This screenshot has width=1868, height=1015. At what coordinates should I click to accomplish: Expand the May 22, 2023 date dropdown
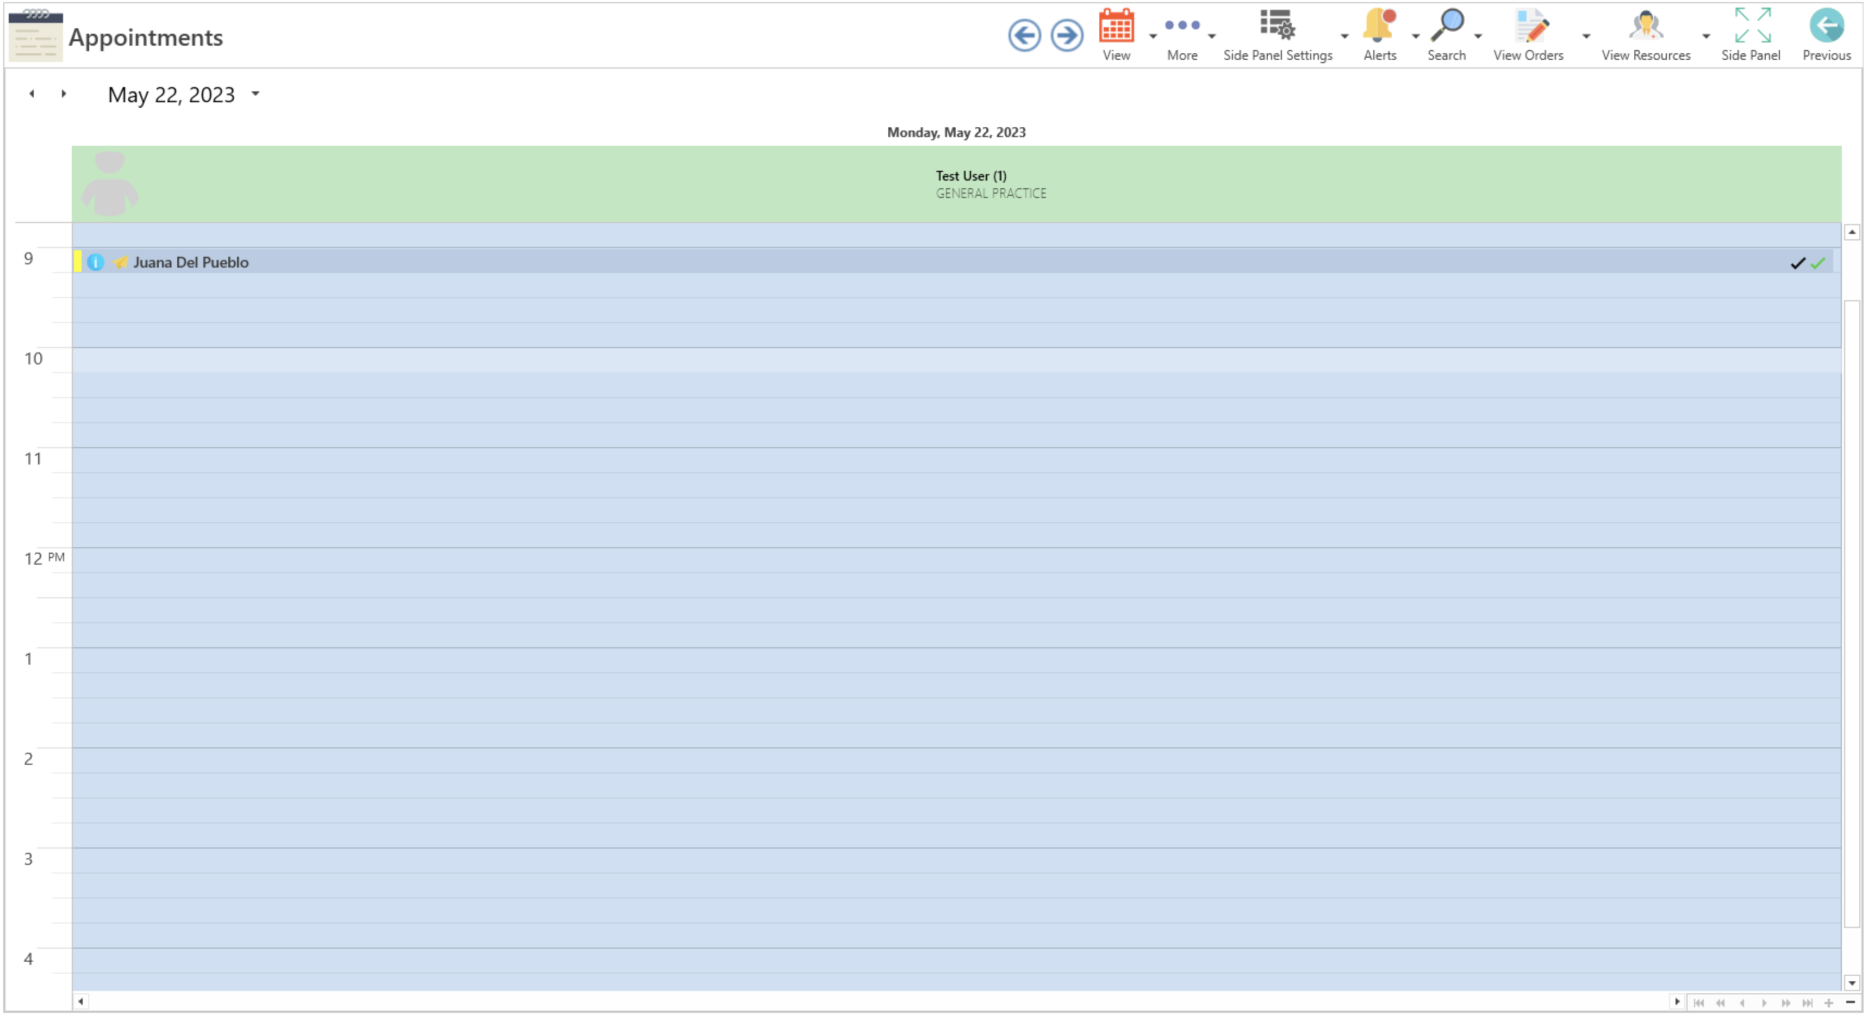coord(256,94)
